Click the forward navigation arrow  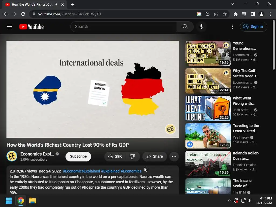click(15, 14)
